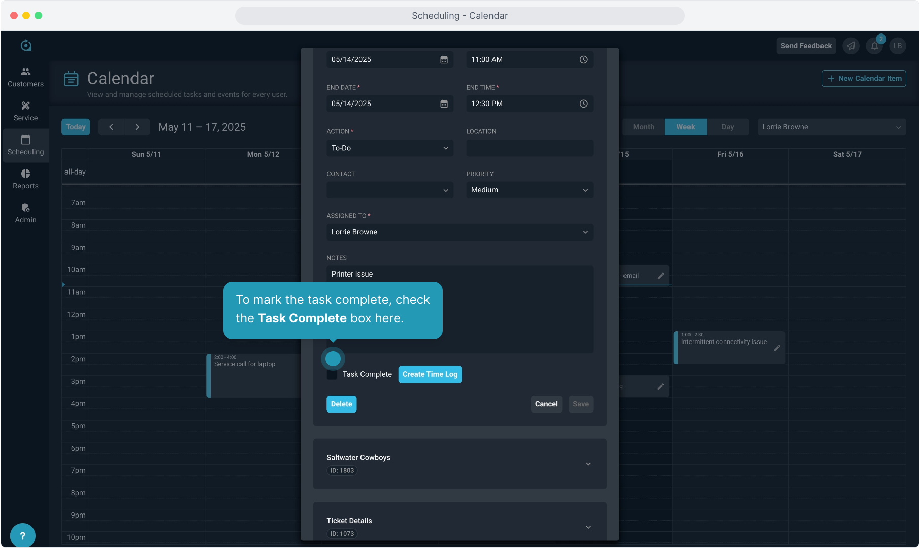
Task: Check the Task Complete checkbox
Action: pyautogui.click(x=332, y=374)
